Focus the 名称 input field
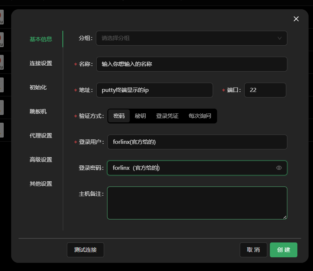The image size is (313, 271). (x=192, y=64)
